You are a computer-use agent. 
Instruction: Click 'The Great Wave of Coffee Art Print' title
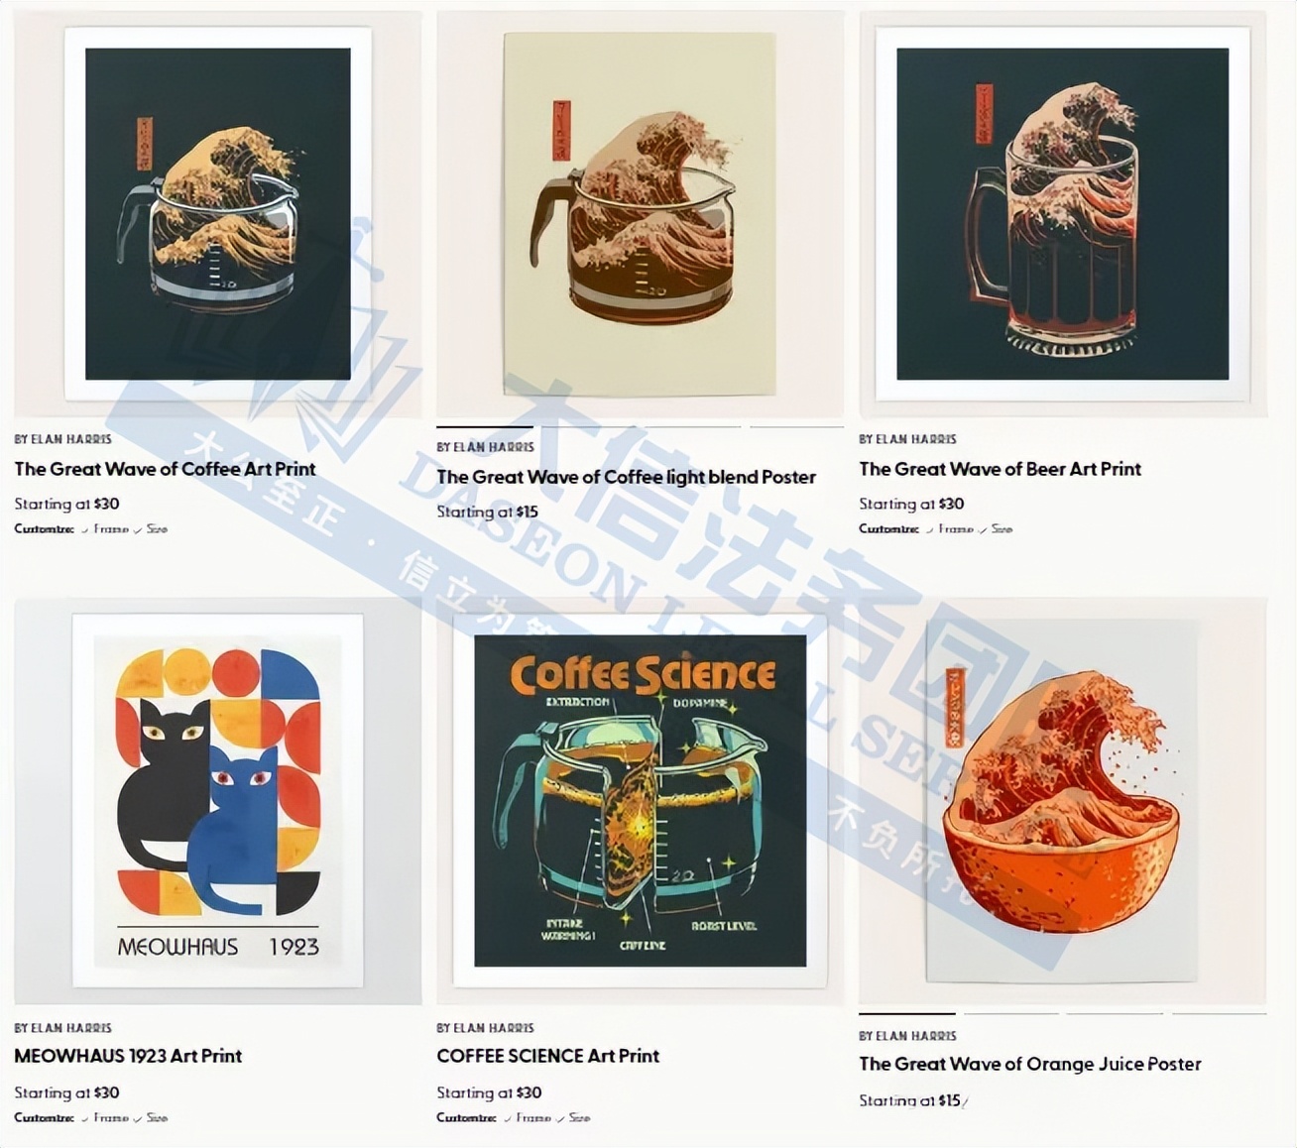[165, 469]
